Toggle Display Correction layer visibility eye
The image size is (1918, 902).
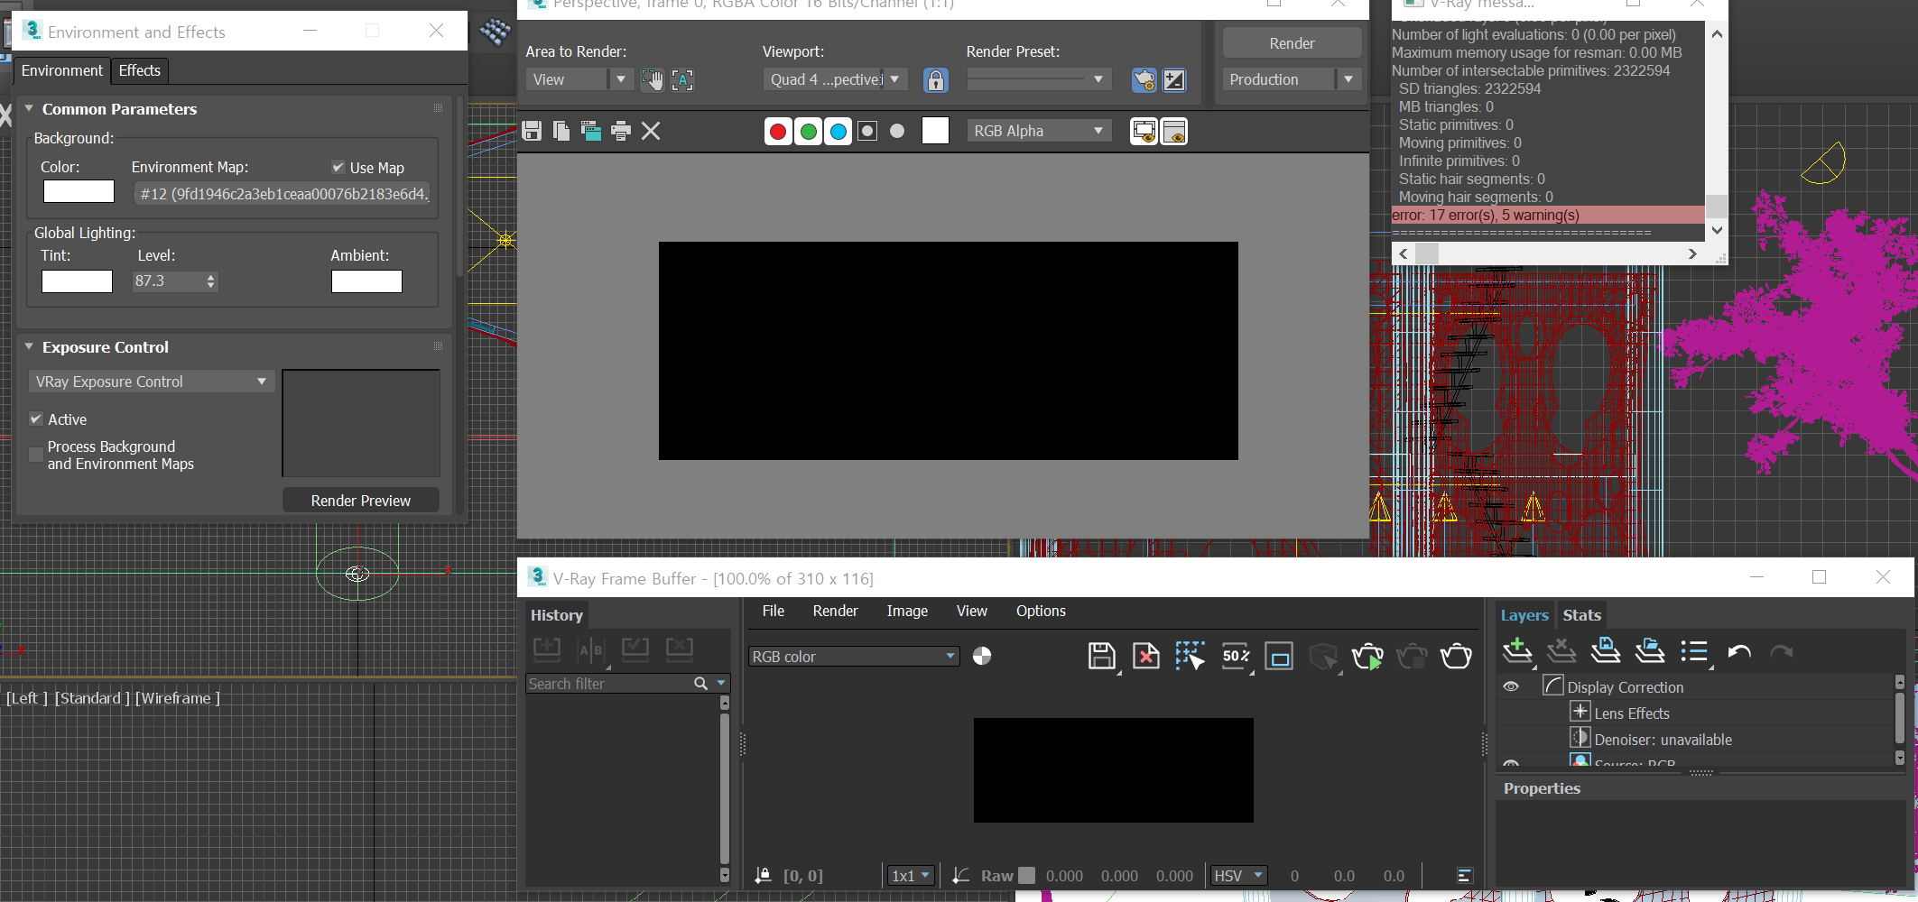pos(1511,686)
